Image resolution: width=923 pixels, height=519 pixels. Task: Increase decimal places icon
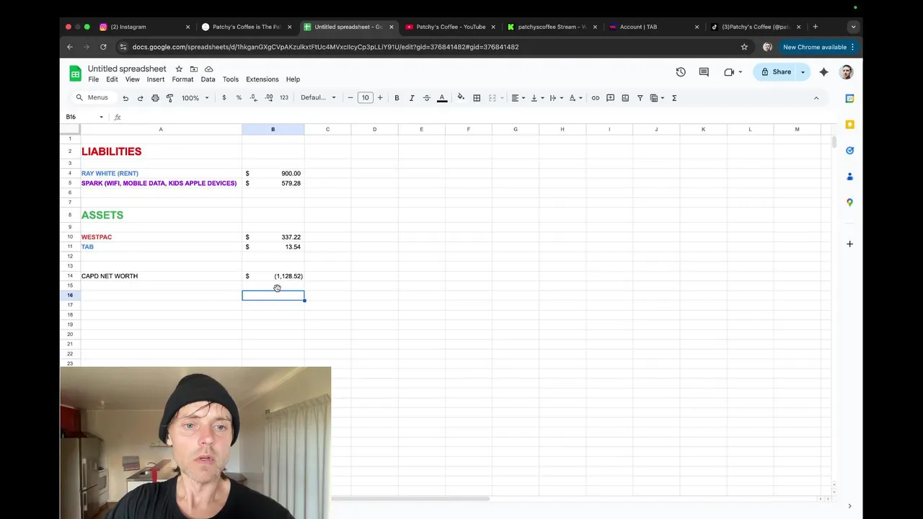tap(269, 98)
